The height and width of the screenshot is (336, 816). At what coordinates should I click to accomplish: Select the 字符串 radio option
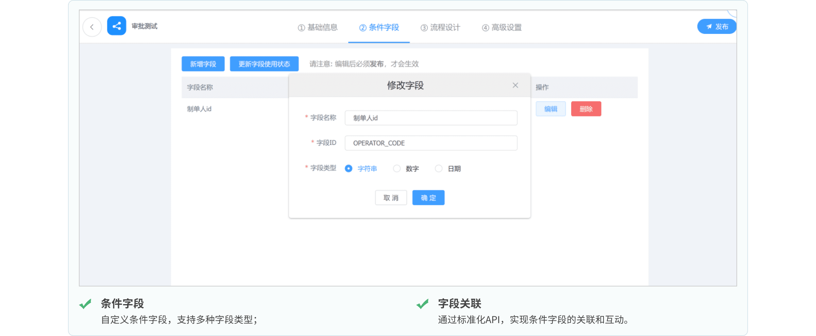349,169
